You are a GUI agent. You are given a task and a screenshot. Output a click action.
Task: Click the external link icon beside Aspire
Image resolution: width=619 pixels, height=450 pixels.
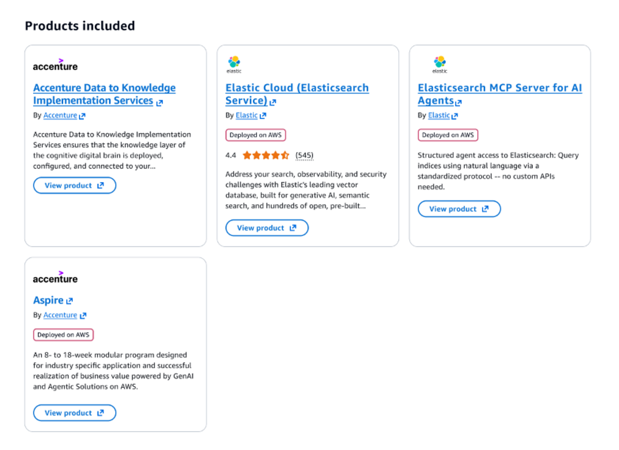point(69,300)
